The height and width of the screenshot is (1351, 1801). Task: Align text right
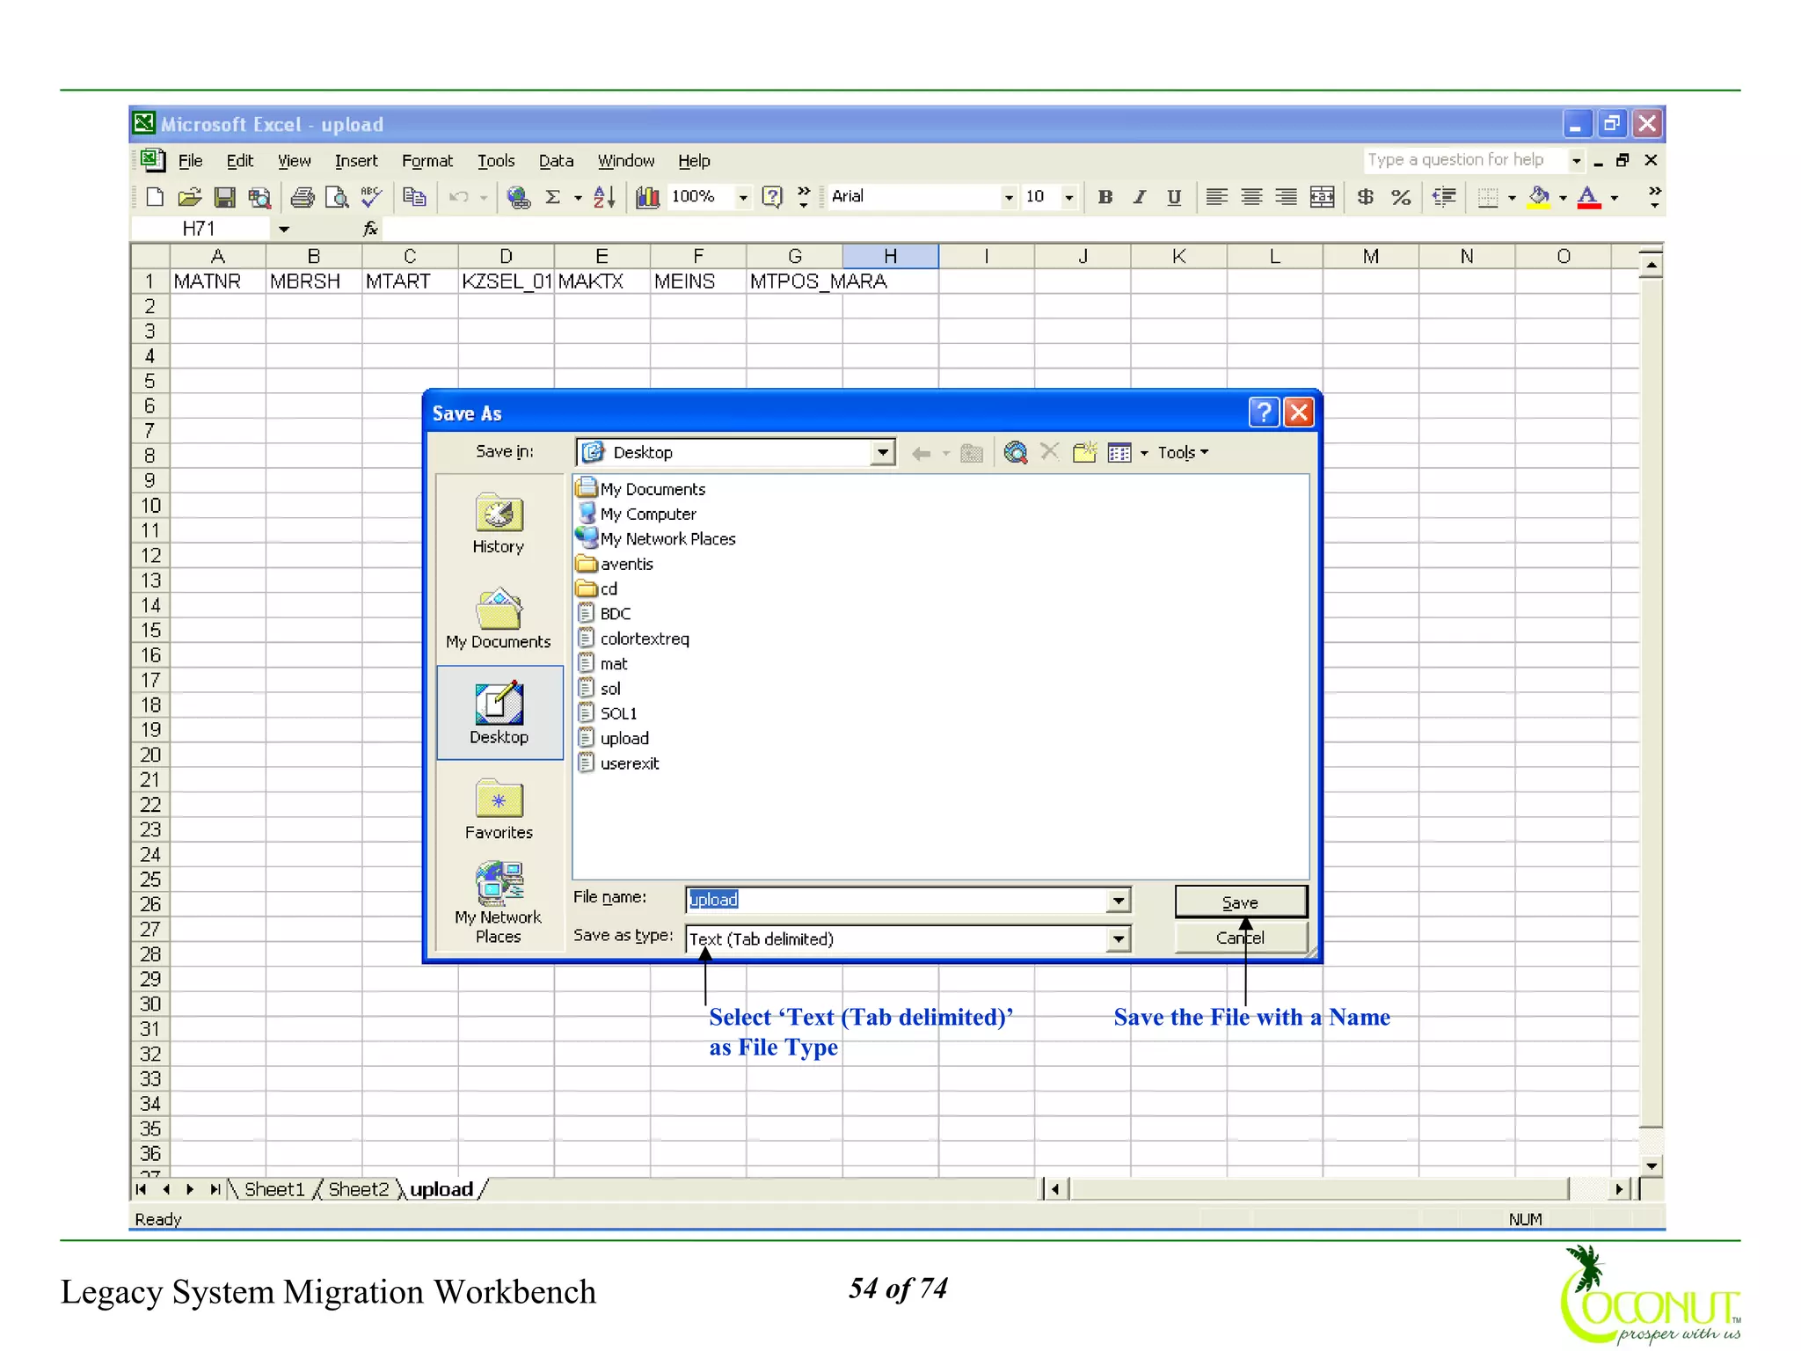(1287, 197)
